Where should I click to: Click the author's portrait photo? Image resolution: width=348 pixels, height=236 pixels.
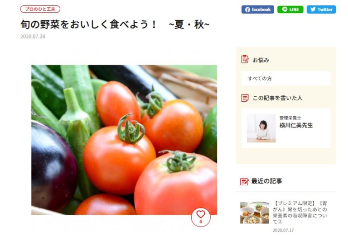(x=261, y=128)
